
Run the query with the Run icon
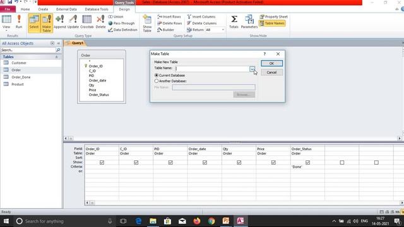[19, 22]
